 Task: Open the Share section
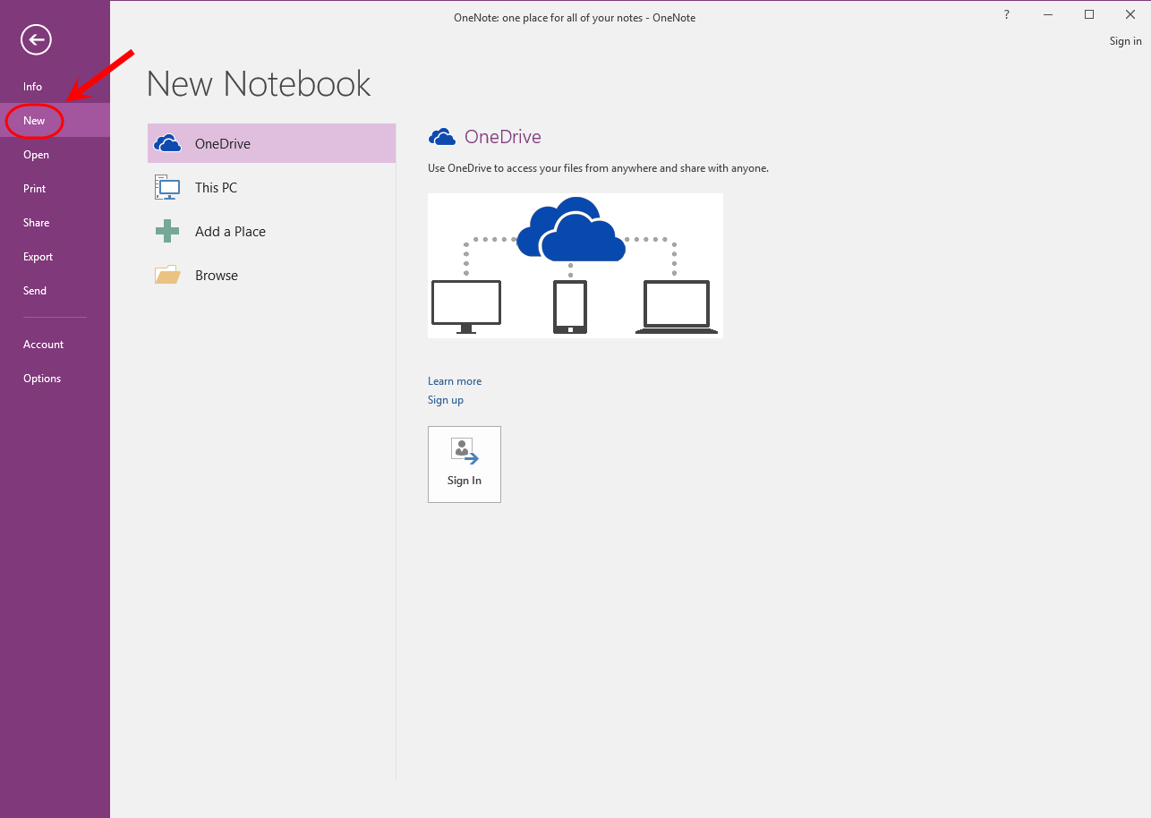55,223
